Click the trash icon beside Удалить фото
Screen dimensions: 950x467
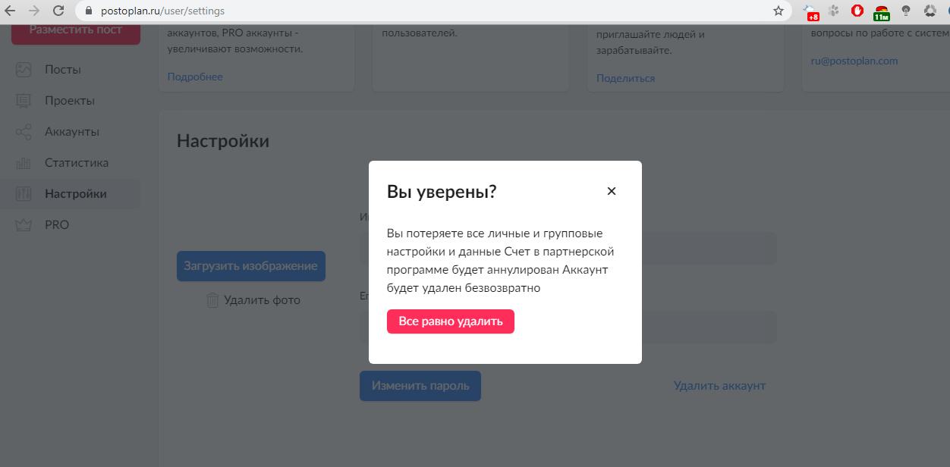[x=212, y=300]
